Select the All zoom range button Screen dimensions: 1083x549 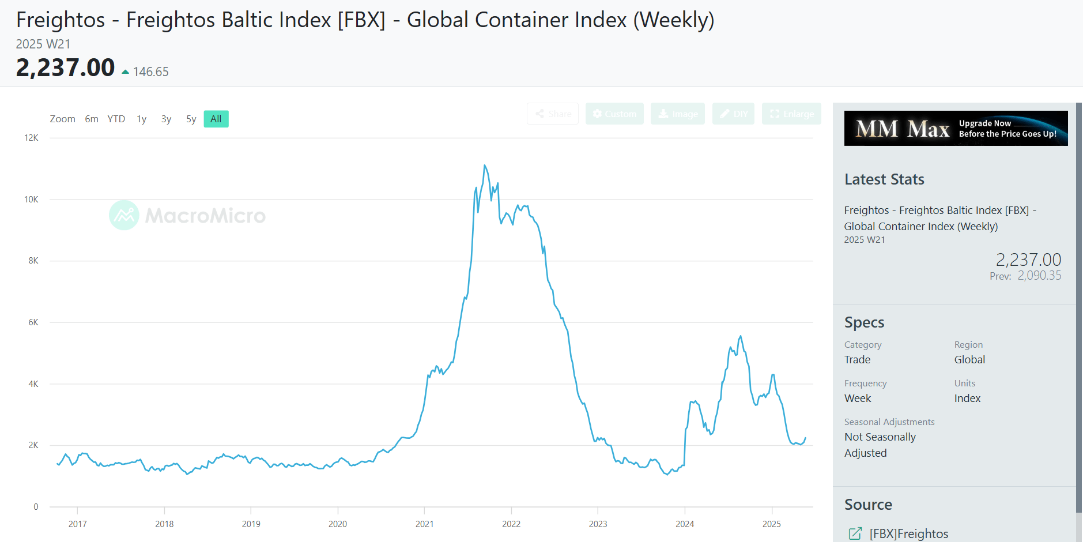pyautogui.click(x=216, y=119)
